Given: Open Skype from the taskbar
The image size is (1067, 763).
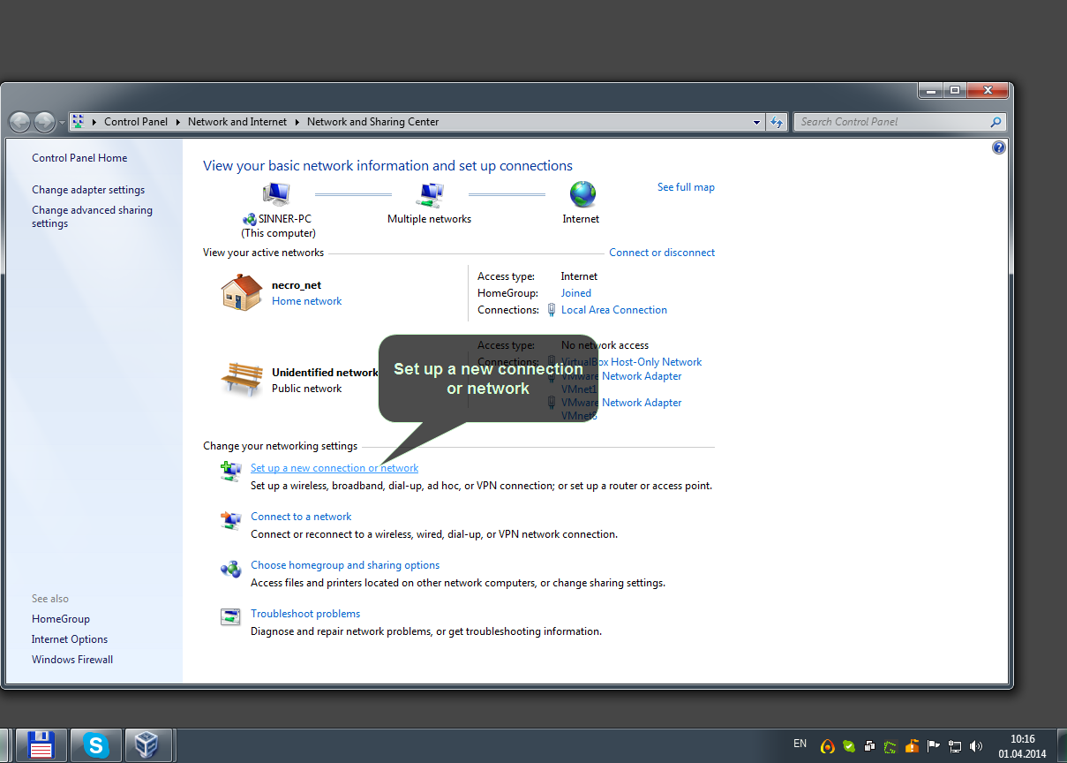Looking at the screenshot, I should tap(95, 745).
